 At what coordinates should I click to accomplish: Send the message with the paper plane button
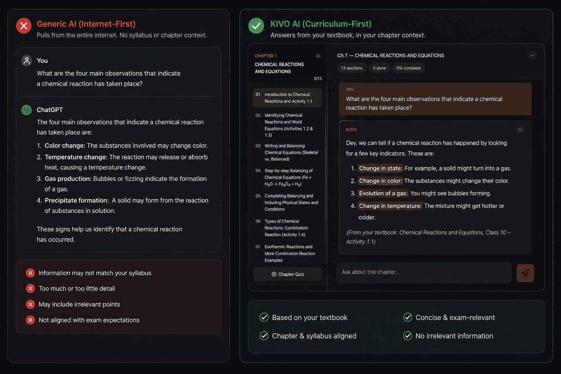pos(525,273)
